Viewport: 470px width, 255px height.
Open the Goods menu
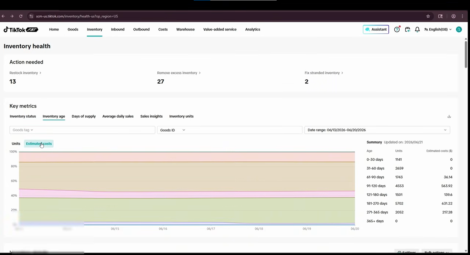click(x=73, y=30)
